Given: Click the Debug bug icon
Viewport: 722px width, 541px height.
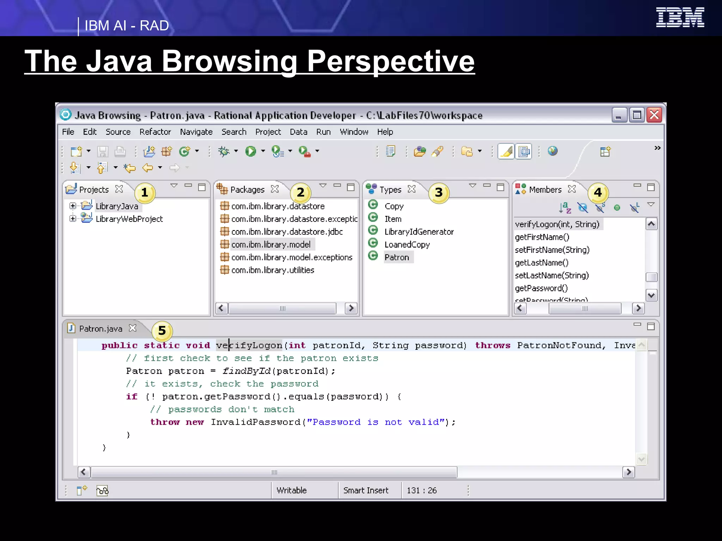Looking at the screenshot, I should [x=224, y=151].
